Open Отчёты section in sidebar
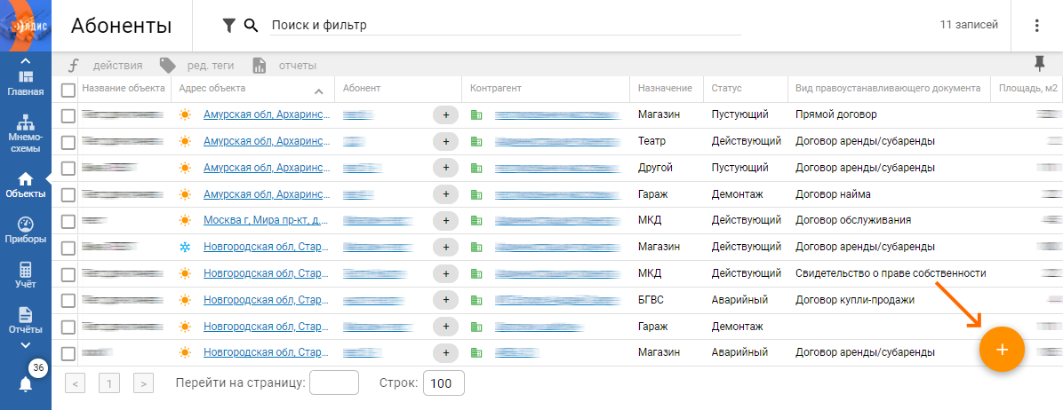This screenshot has width=1063, height=410. (x=26, y=320)
